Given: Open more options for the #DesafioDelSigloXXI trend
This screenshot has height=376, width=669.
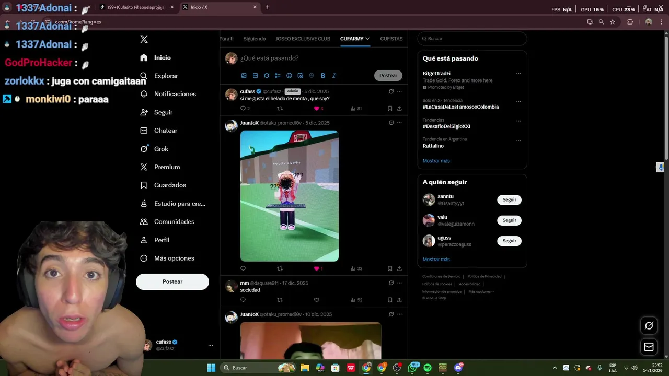Looking at the screenshot, I should click(x=518, y=121).
